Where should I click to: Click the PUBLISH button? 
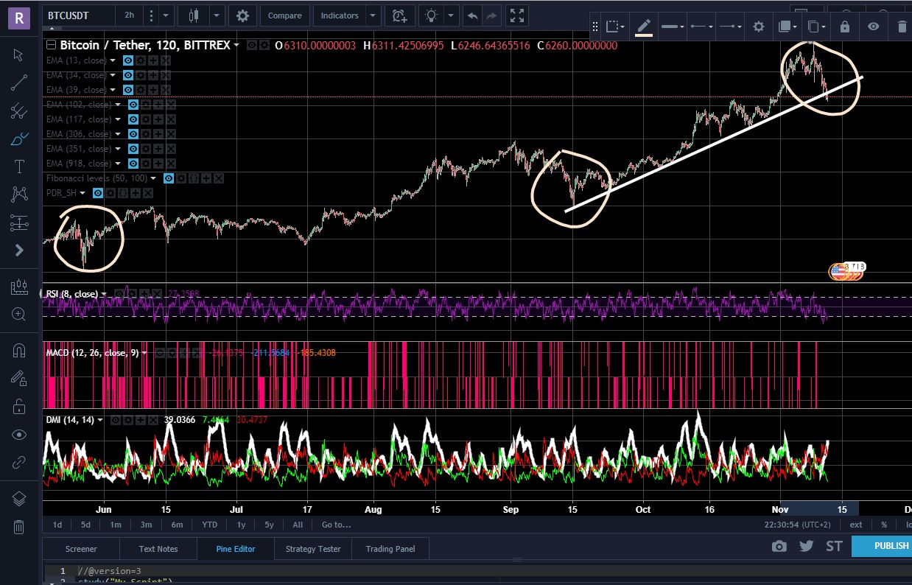pos(882,546)
